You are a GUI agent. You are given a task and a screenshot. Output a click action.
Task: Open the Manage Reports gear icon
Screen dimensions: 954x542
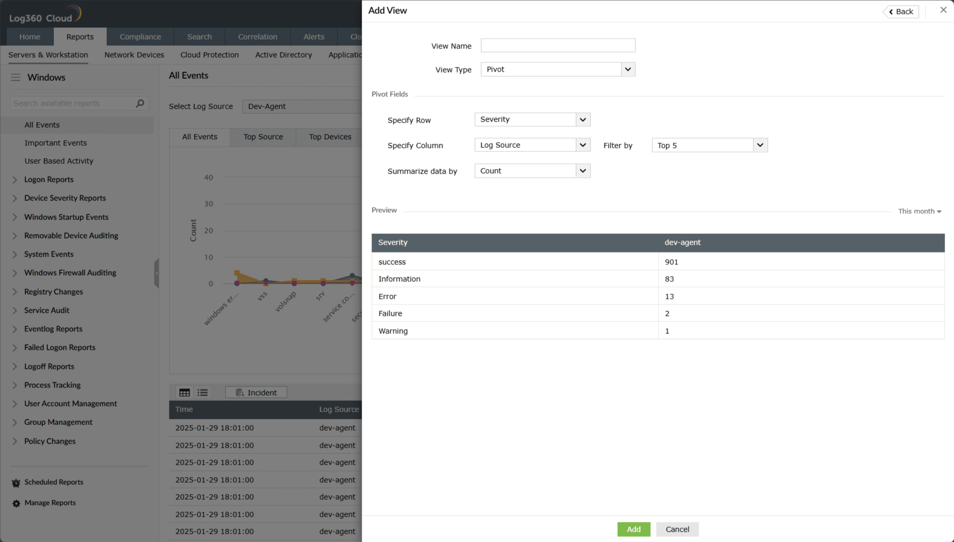tap(15, 503)
